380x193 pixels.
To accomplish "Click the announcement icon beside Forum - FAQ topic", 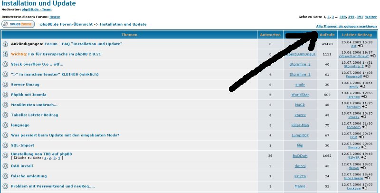I will 5,44.
